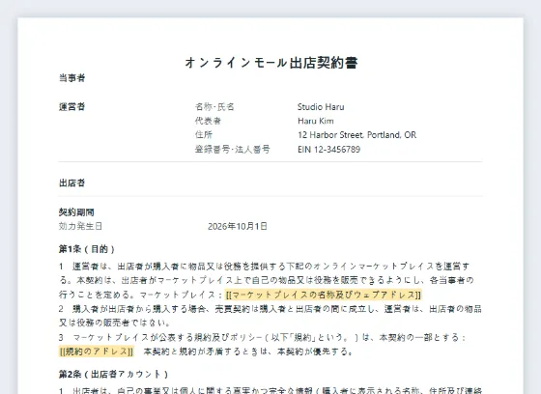Select the Studio Haru name value

tap(321, 107)
